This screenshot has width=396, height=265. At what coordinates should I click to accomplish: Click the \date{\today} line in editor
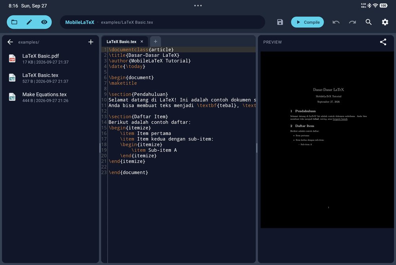pos(127,66)
